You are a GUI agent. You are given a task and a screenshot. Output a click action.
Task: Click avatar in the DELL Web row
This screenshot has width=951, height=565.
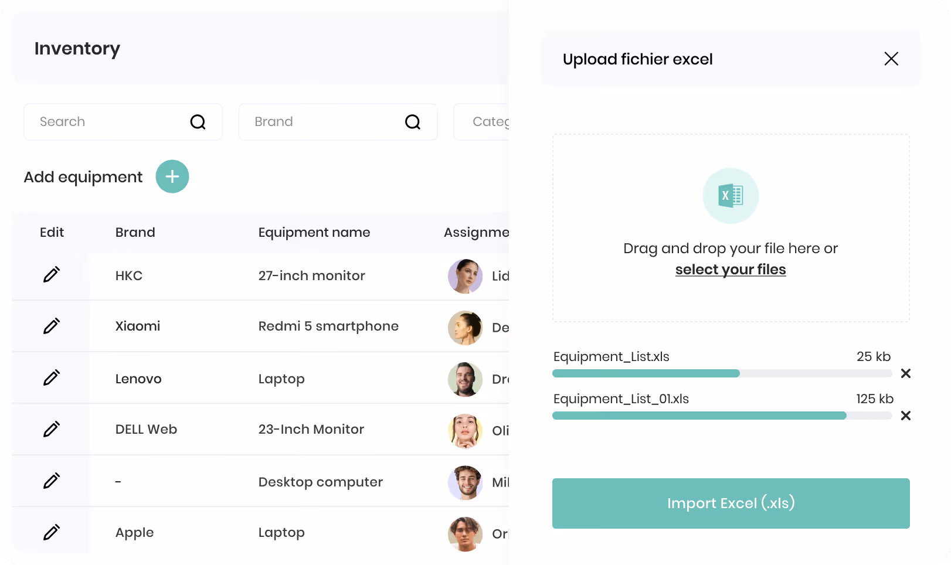[x=465, y=431]
